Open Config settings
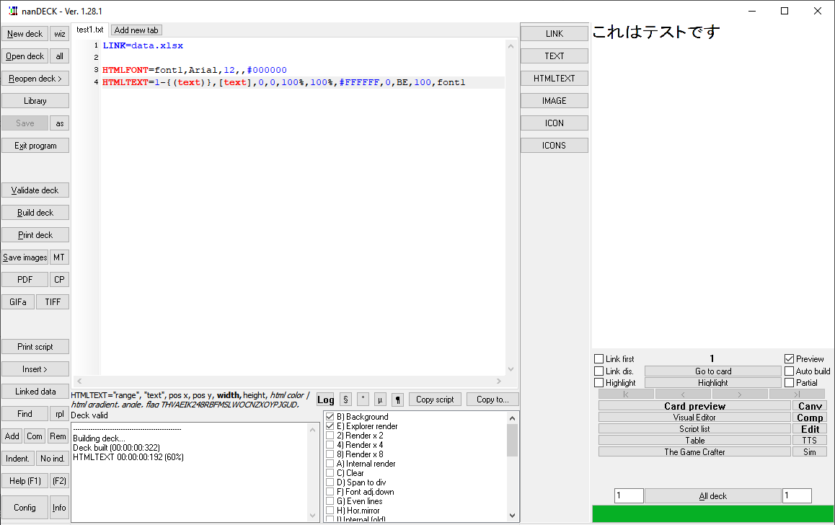Image resolution: width=835 pixels, height=525 pixels. click(x=25, y=508)
